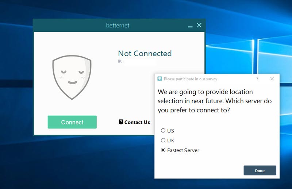The image size is (292, 189).
Task: Click the betternet shield icon in survey title
Action: pyautogui.click(x=160, y=79)
